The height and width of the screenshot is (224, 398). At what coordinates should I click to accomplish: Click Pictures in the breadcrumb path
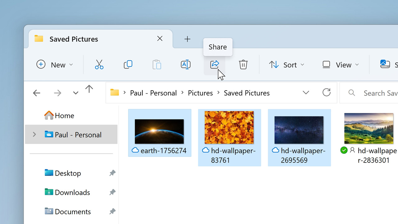coord(200,93)
